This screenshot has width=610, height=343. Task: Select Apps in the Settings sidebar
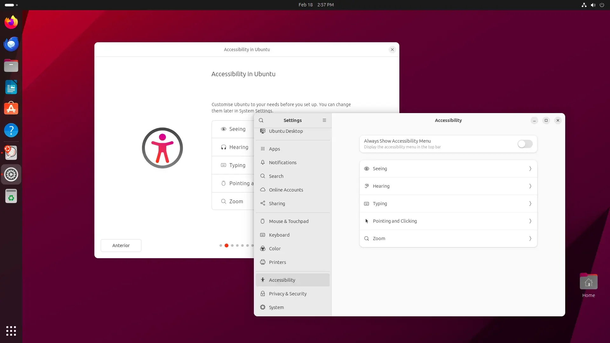(x=293, y=149)
